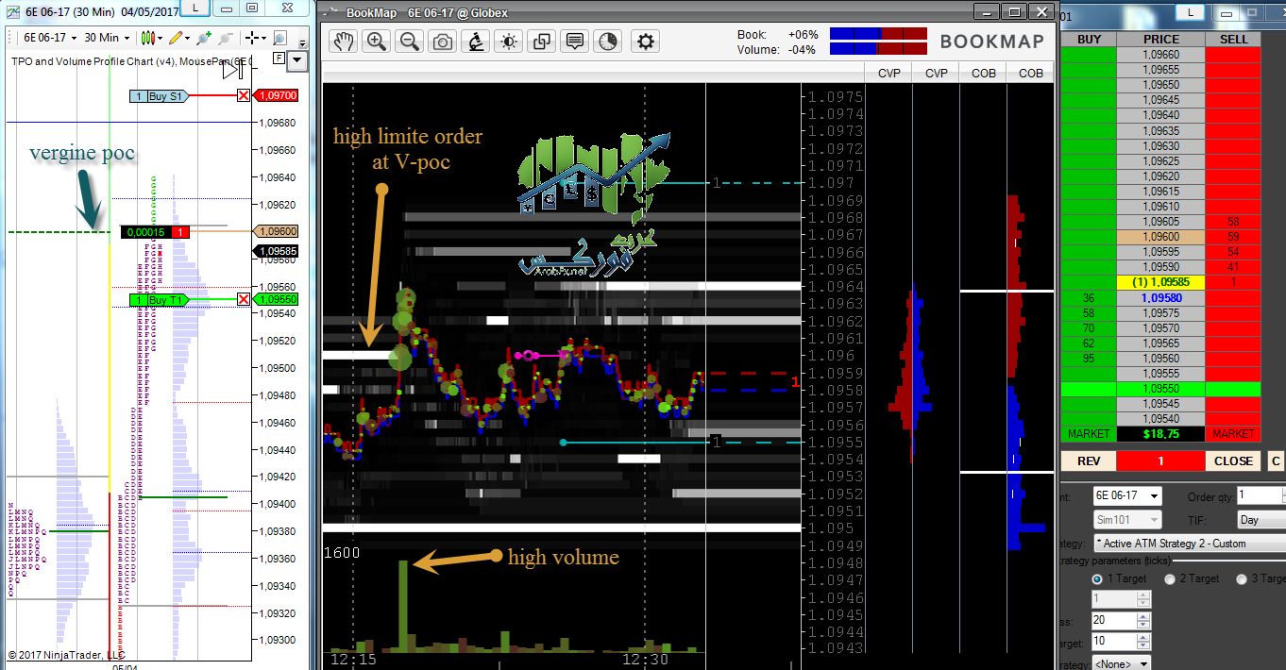Click the BUY column header in SuperDOM
This screenshot has height=670, width=1286.
click(x=1089, y=40)
